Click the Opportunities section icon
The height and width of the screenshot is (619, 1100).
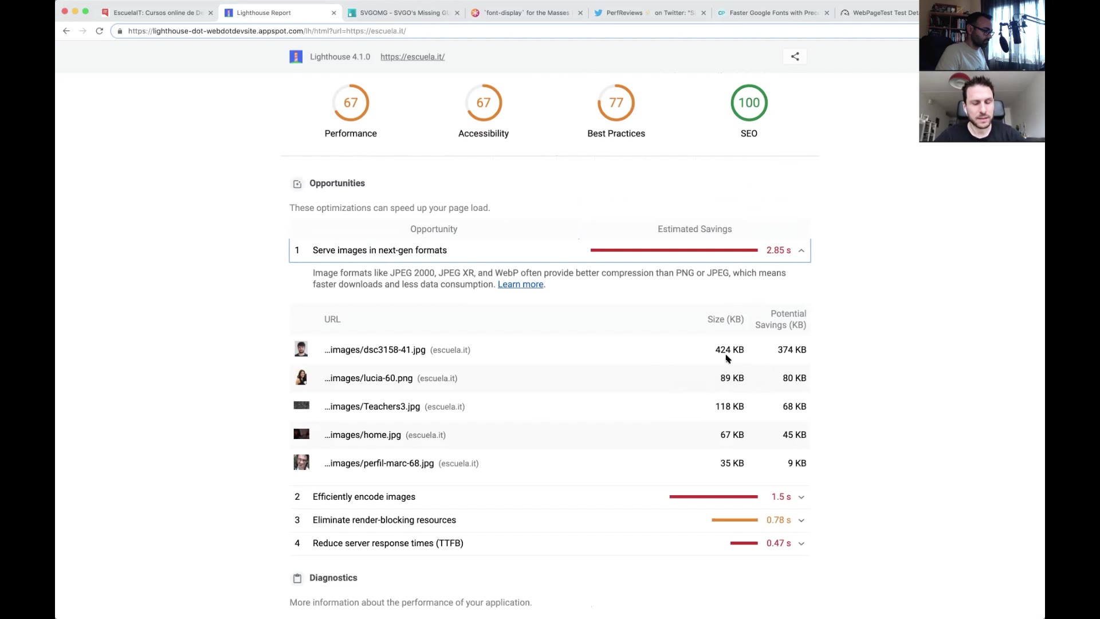[x=297, y=184]
